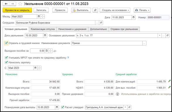Open the Справки при увольнении tab
This screenshot has width=172, height=112.
124,29
